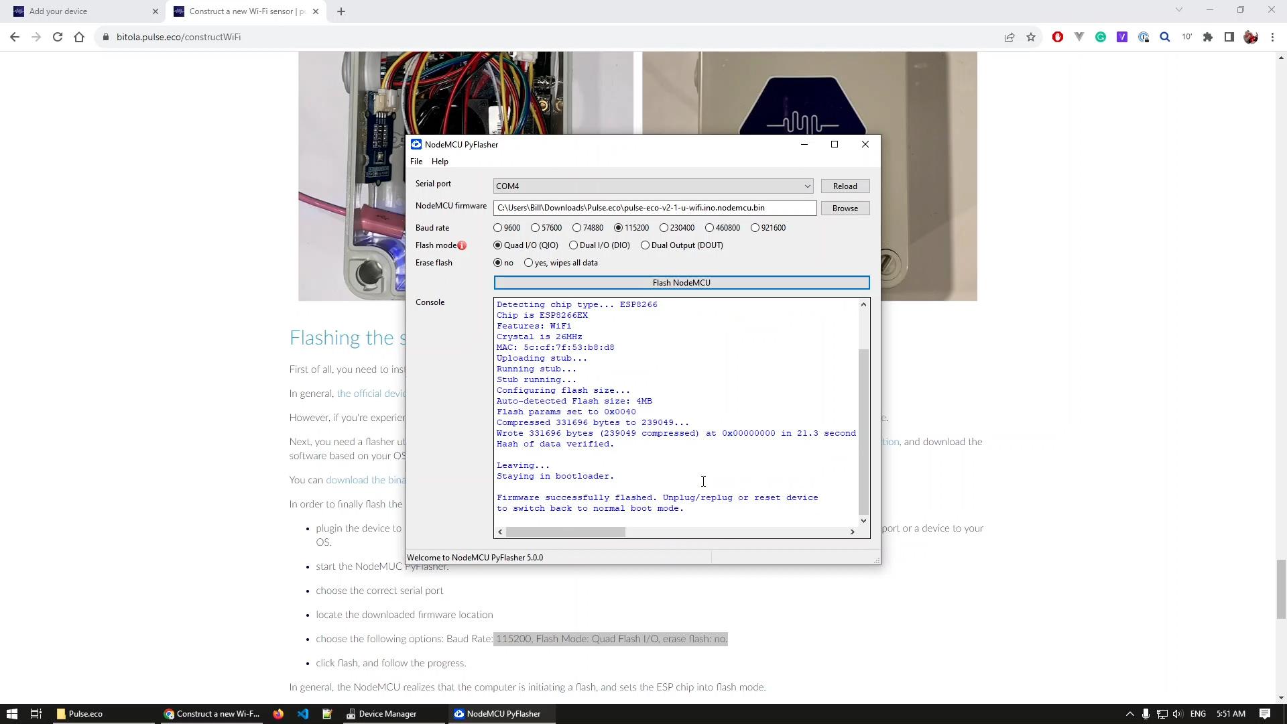Click the share page icon in the address bar
Viewport: 1287px width, 724px height.
click(1009, 37)
